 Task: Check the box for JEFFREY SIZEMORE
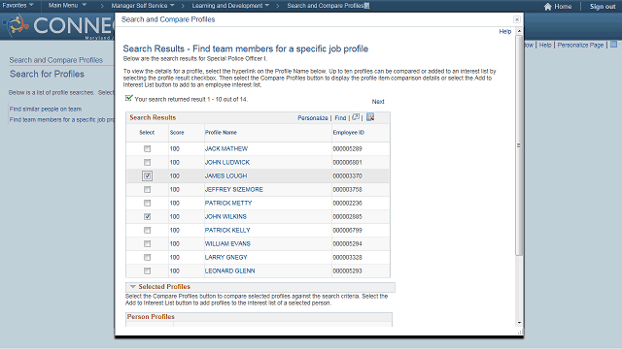click(x=147, y=190)
